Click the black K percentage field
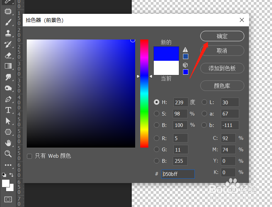Image resolution: width=272 pixels, height=207 pixels. (228, 172)
